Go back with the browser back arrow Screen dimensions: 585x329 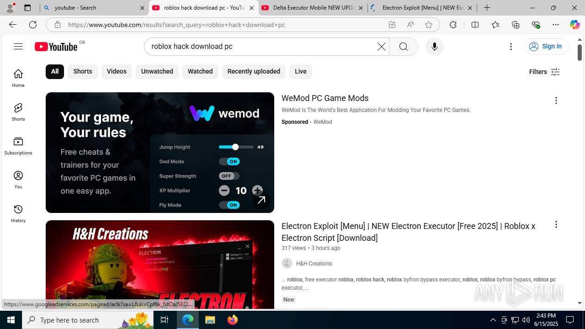pos(13,25)
